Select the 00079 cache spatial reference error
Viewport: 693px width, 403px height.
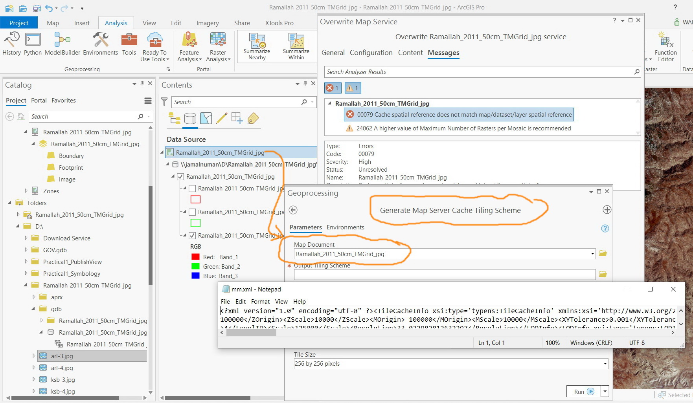(459, 115)
